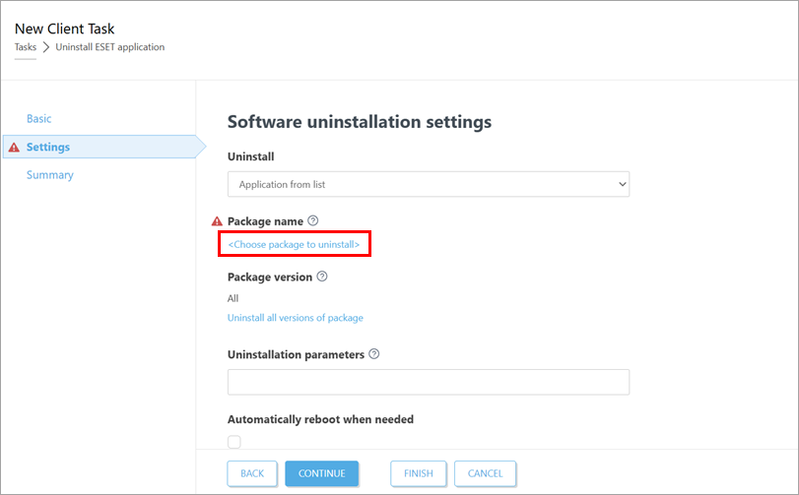Click the Package version help icon
The width and height of the screenshot is (799, 495).
pyautogui.click(x=322, y=277)
